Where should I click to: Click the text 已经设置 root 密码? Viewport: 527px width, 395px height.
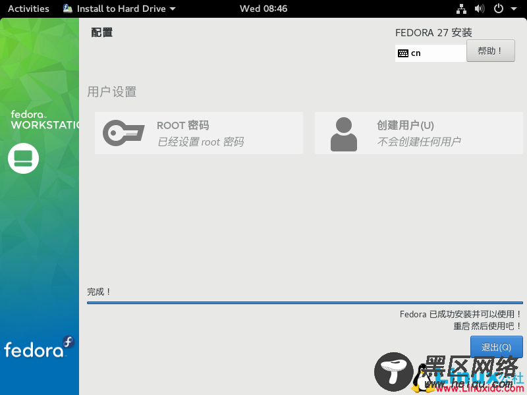click(201, 142)
